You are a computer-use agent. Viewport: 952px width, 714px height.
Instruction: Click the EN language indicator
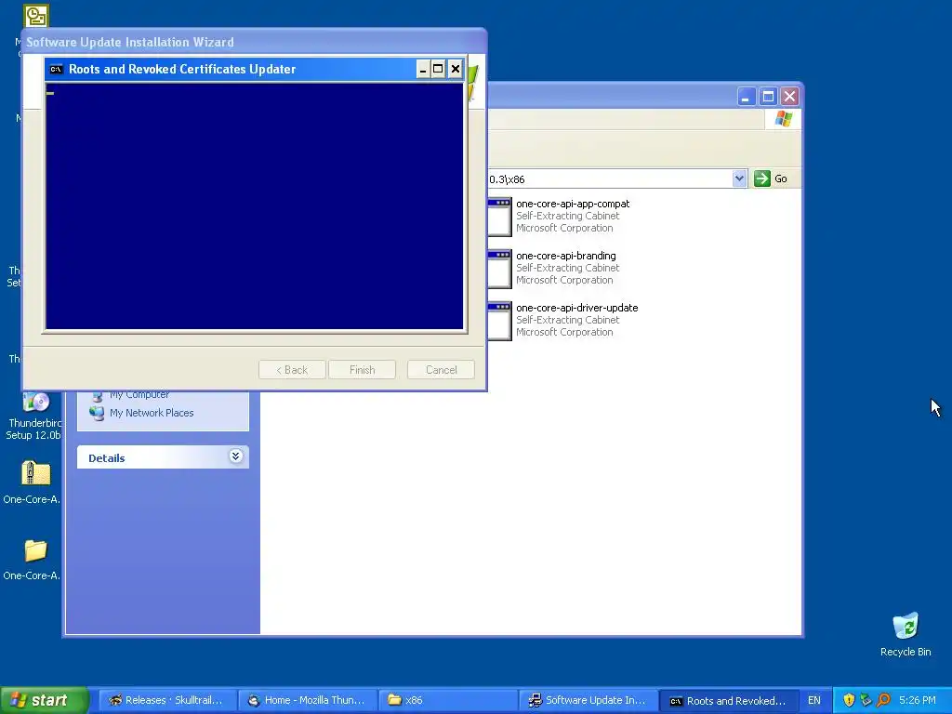click(814, 700)
